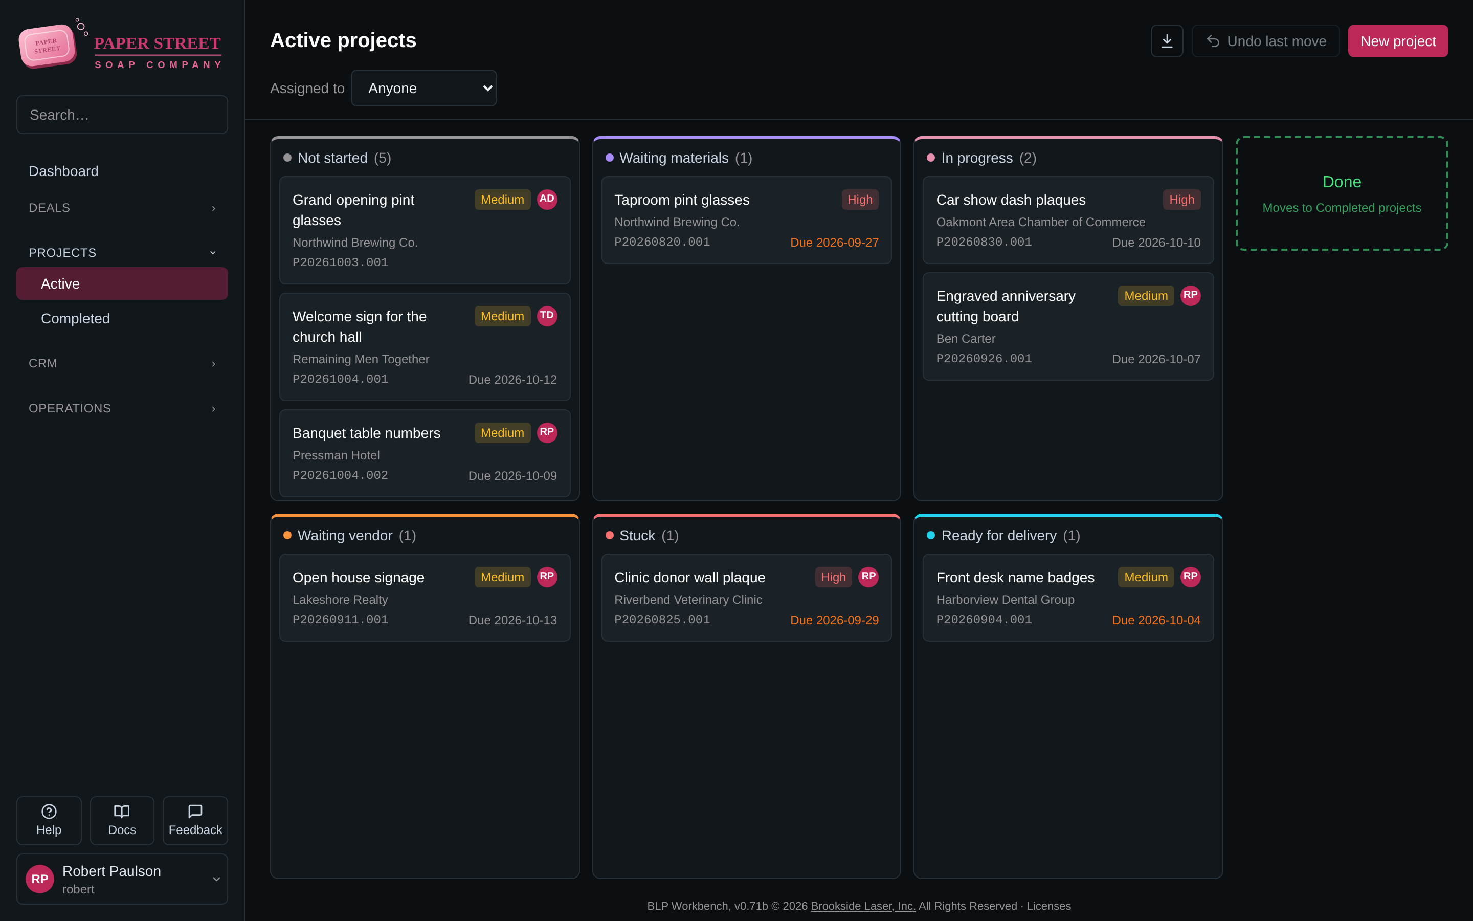Click High priority badge on Taproom pint glasses
The height and width of the screenshot is (921, 1473).
tap(859, 199)
